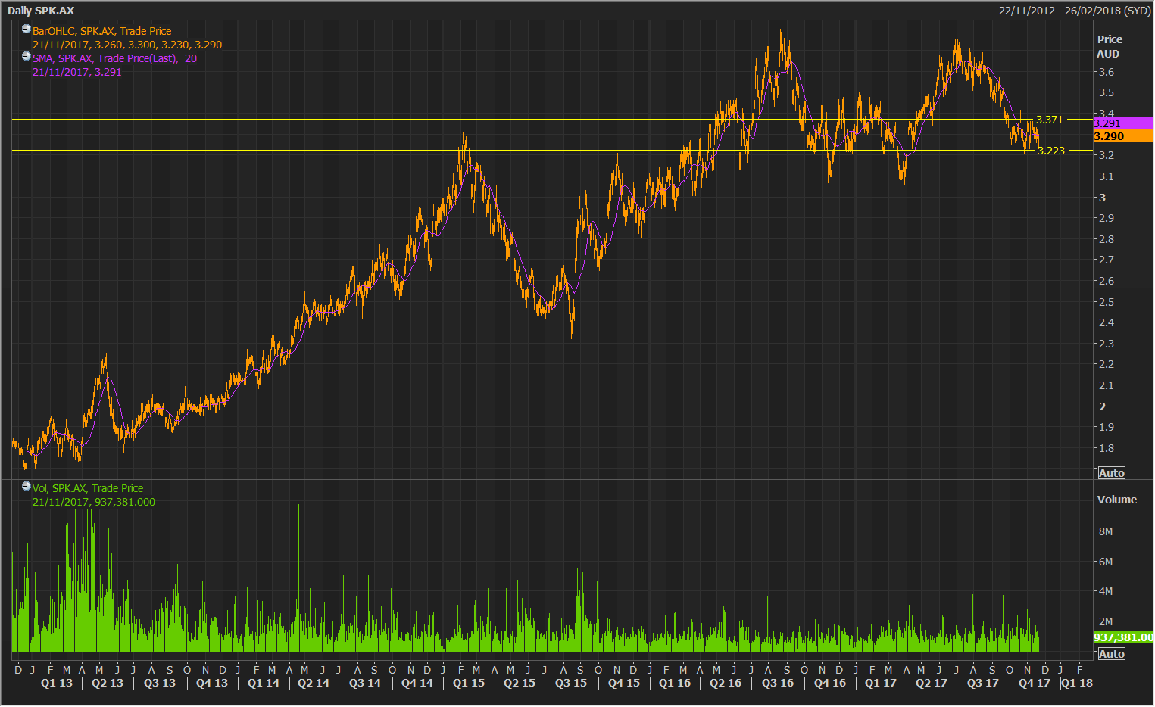1155x707 pixels.
Task: Click the Q1 17 quarter label
Action: [881, 683]
